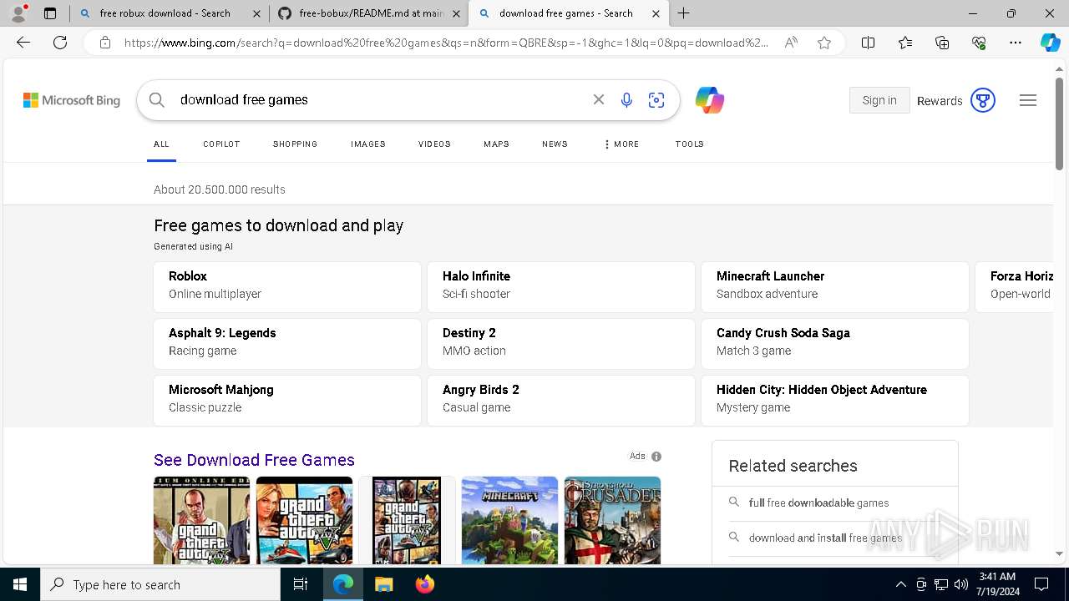
Task: Open the Angry Birds 2 card
Action: tap(561, 400)
